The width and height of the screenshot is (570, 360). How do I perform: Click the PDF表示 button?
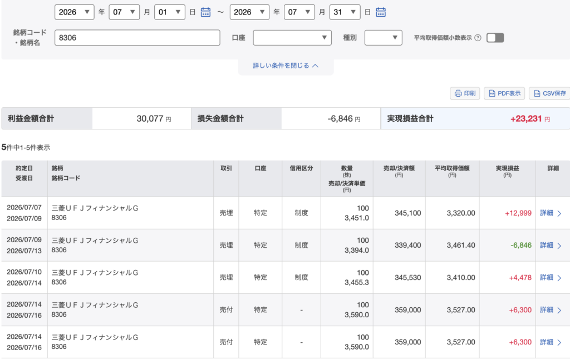click(504, 93)
